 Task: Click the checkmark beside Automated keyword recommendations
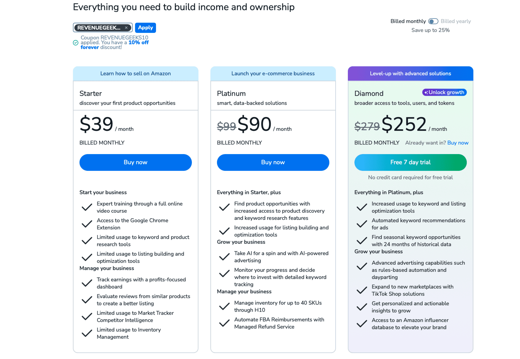(362, 224)
